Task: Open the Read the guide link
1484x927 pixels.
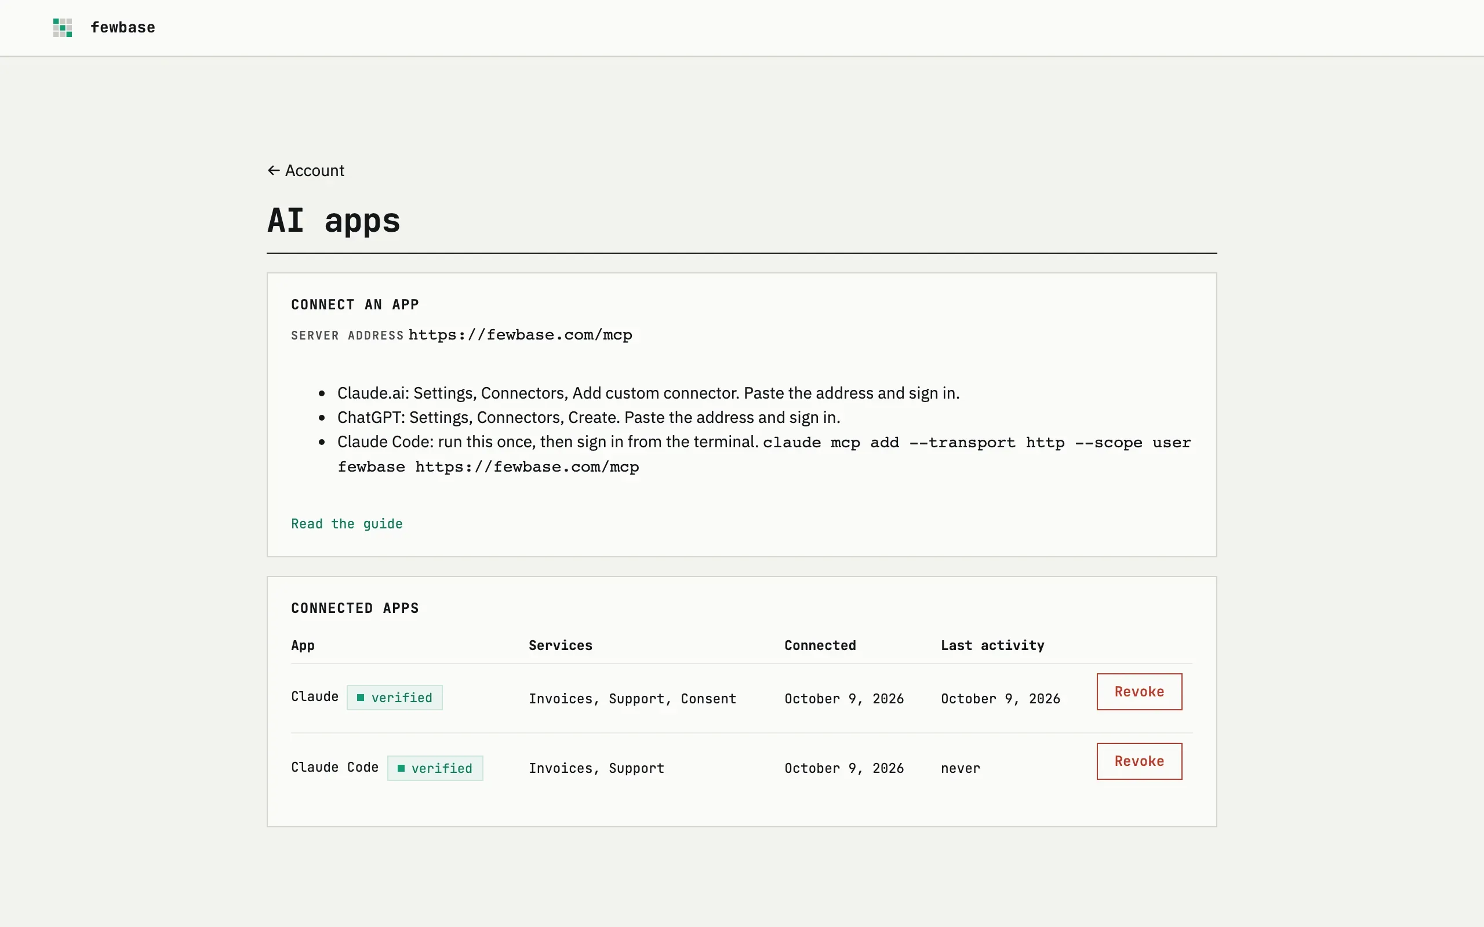Action: tap(347, 524)
